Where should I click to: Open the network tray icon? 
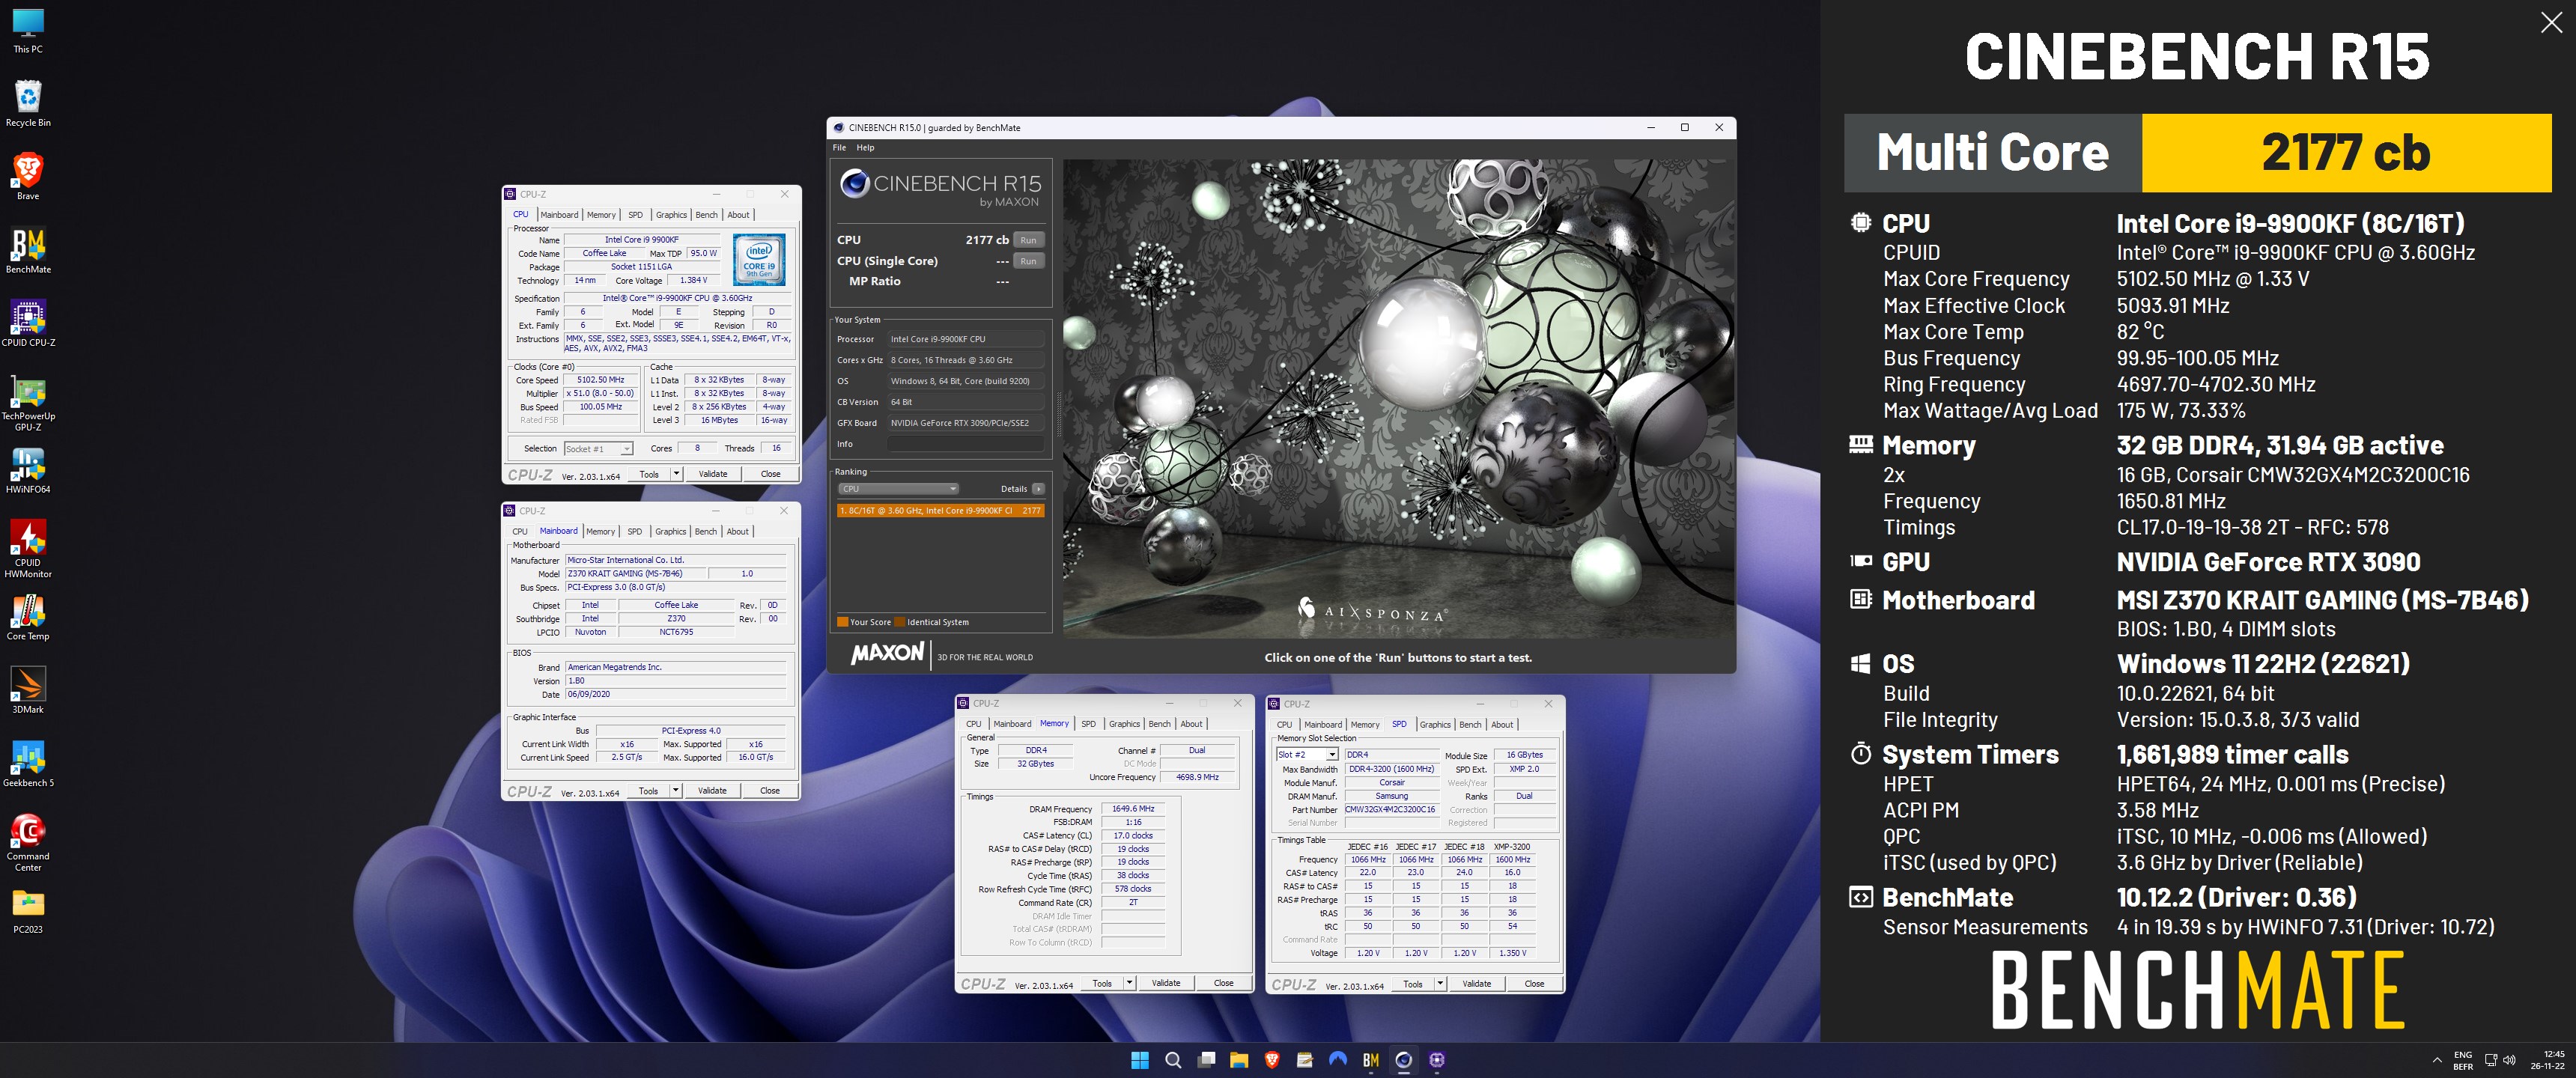[2491, 1060]
